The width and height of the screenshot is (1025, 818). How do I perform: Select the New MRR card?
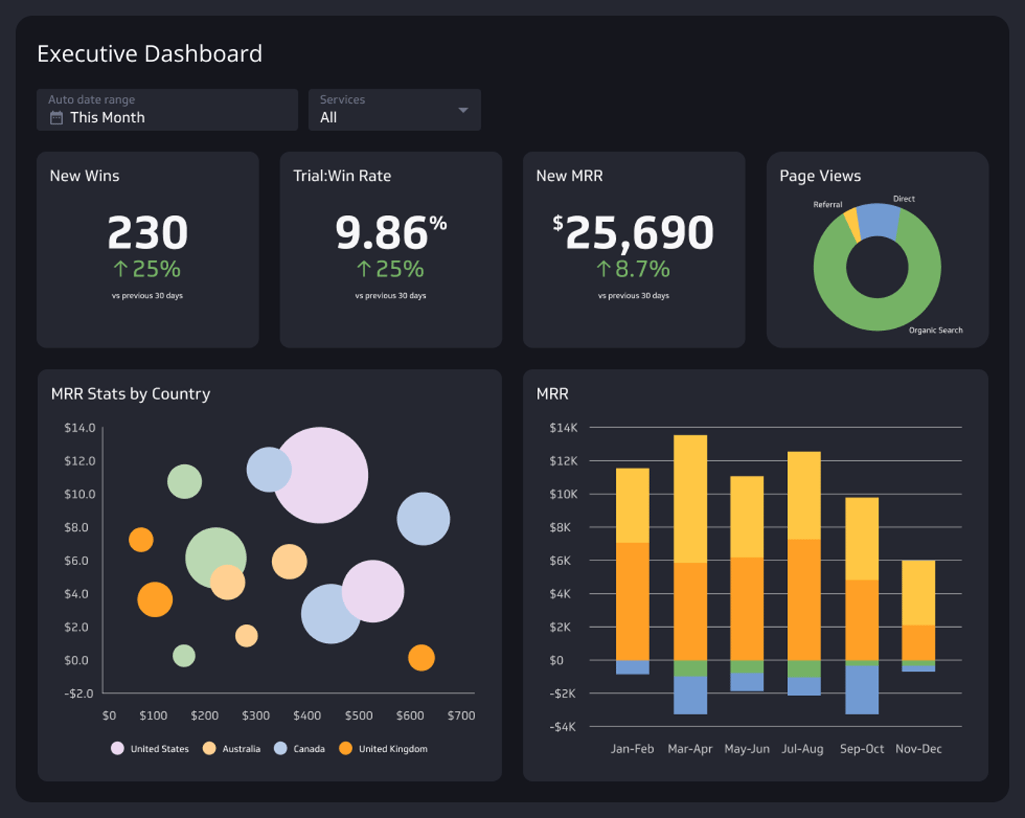[633, 248]
